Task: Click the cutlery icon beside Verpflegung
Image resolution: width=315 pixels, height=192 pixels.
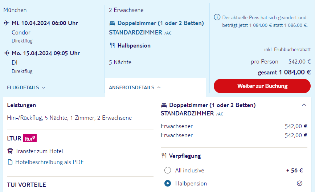Action: tap(164, 156)
